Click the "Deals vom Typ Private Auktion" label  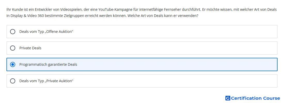(46, 81)
